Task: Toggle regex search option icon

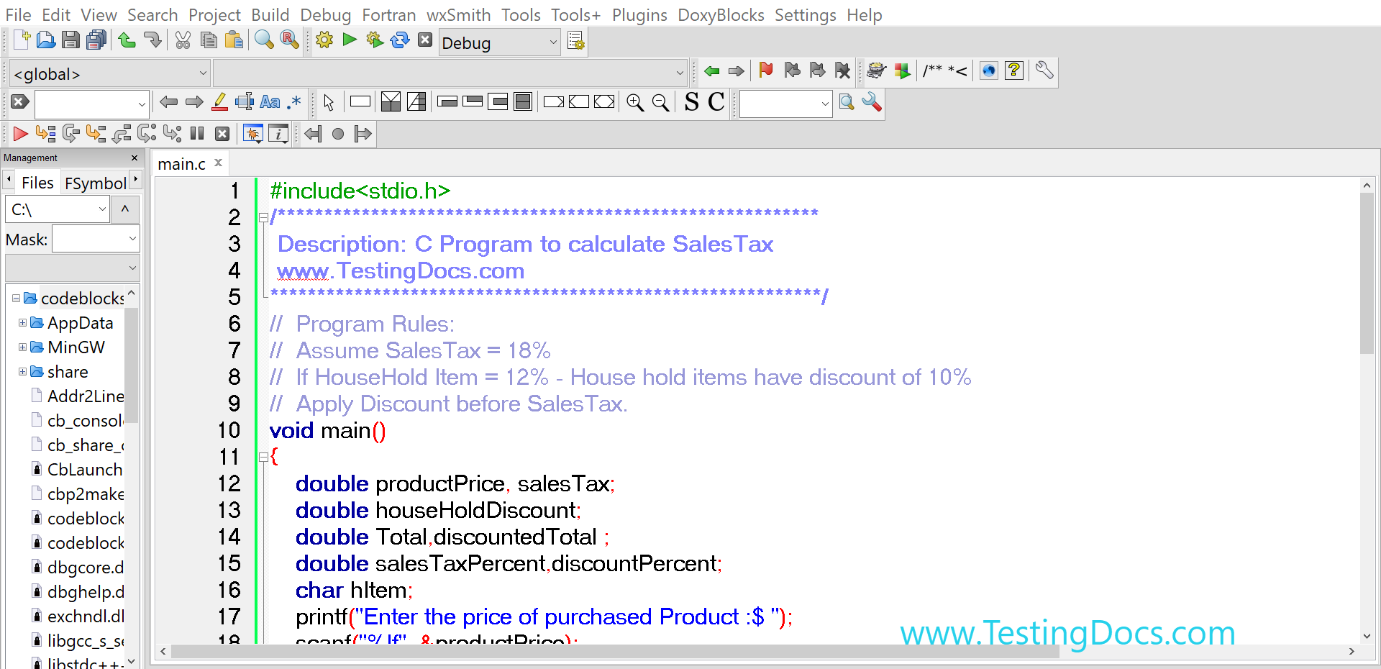Action: click(294, 102)
